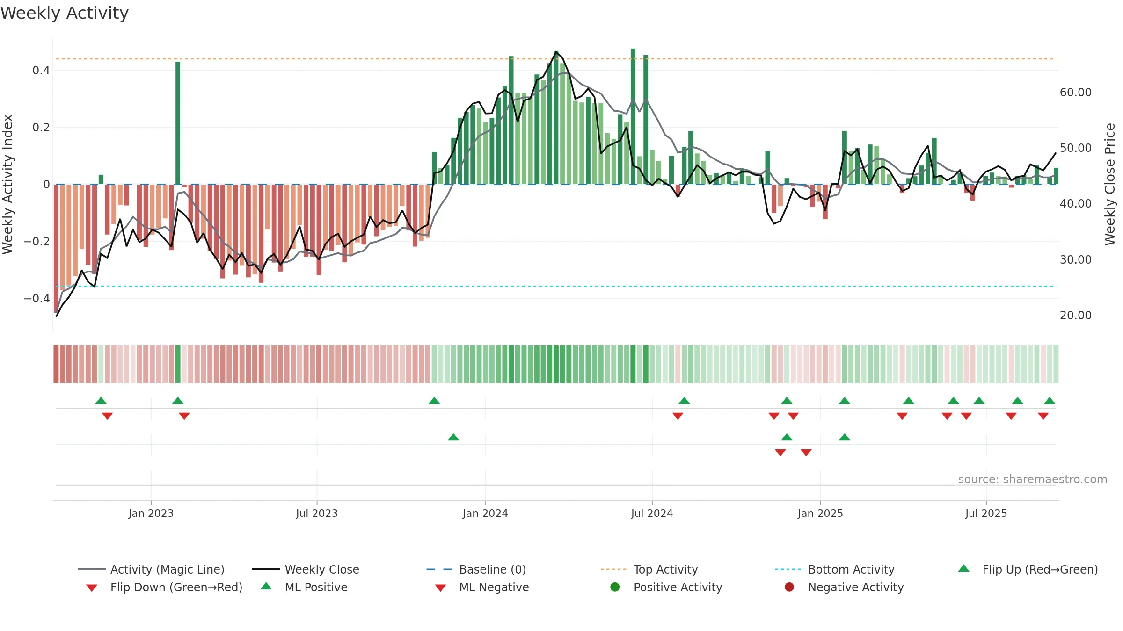Screen dimensions: 1123x631
Task: Click the last flip-up marker at chart's right end
Action: click(x=1050, y=401)
